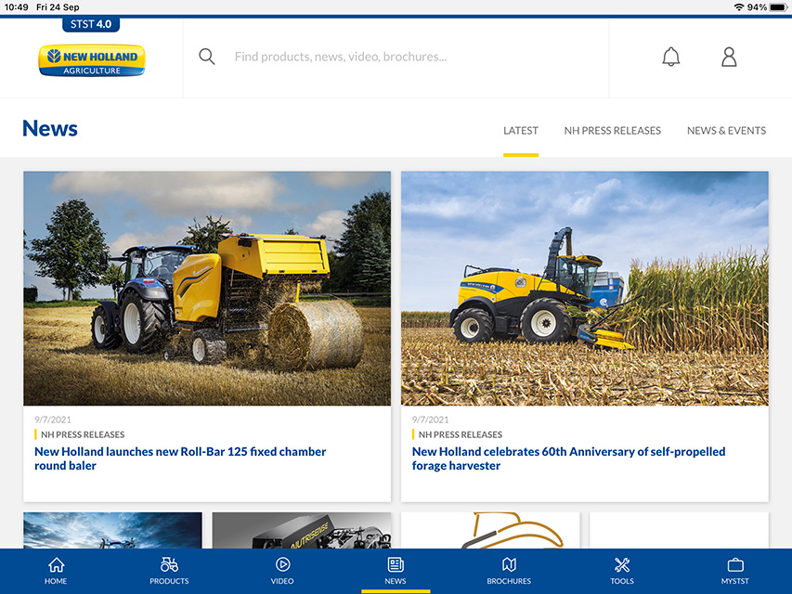This screenshot has width=792, height=594.
Task: Click NH PRESS RELEASES label under baler article
Action: (x=83, y=434)
